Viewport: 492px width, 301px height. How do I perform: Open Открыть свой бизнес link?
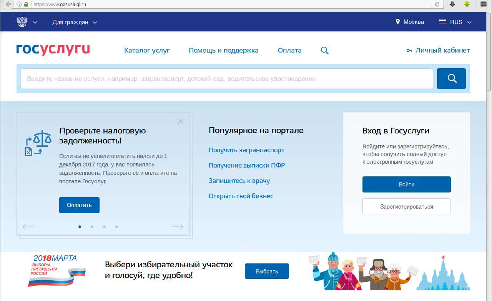[241, 196]
